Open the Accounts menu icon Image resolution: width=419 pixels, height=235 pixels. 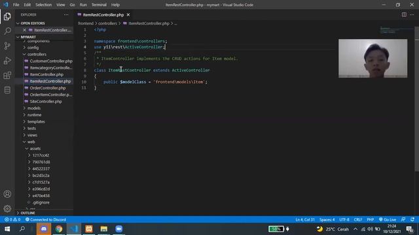pyautogui.click(x=7, y=194)
